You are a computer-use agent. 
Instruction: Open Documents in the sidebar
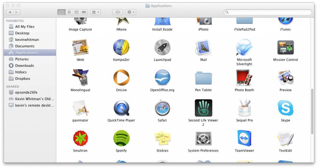point(30,46)
